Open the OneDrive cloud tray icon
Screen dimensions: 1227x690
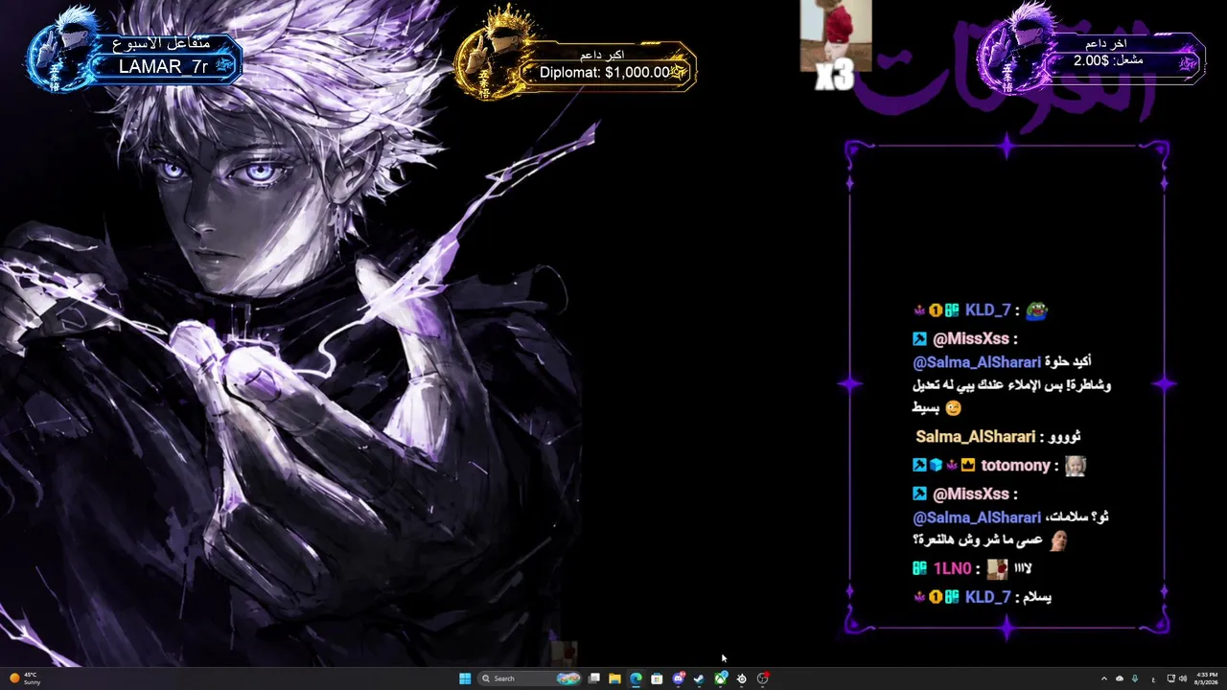1119,678
